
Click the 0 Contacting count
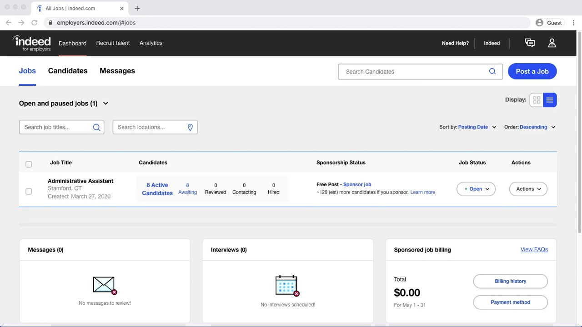point(244,188)
